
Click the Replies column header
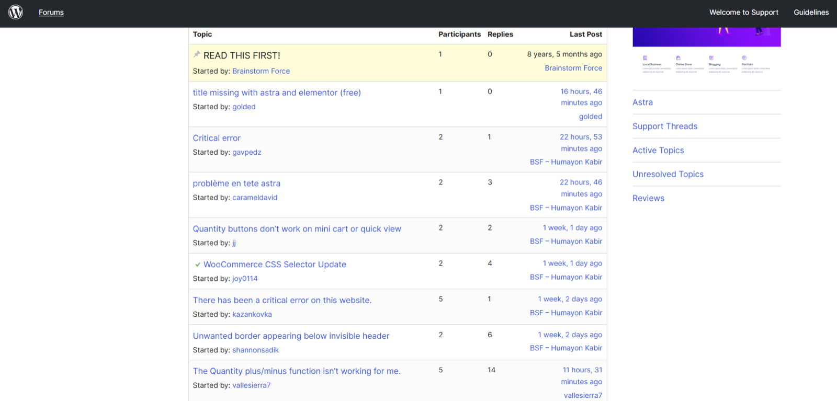tap(500, 35)
